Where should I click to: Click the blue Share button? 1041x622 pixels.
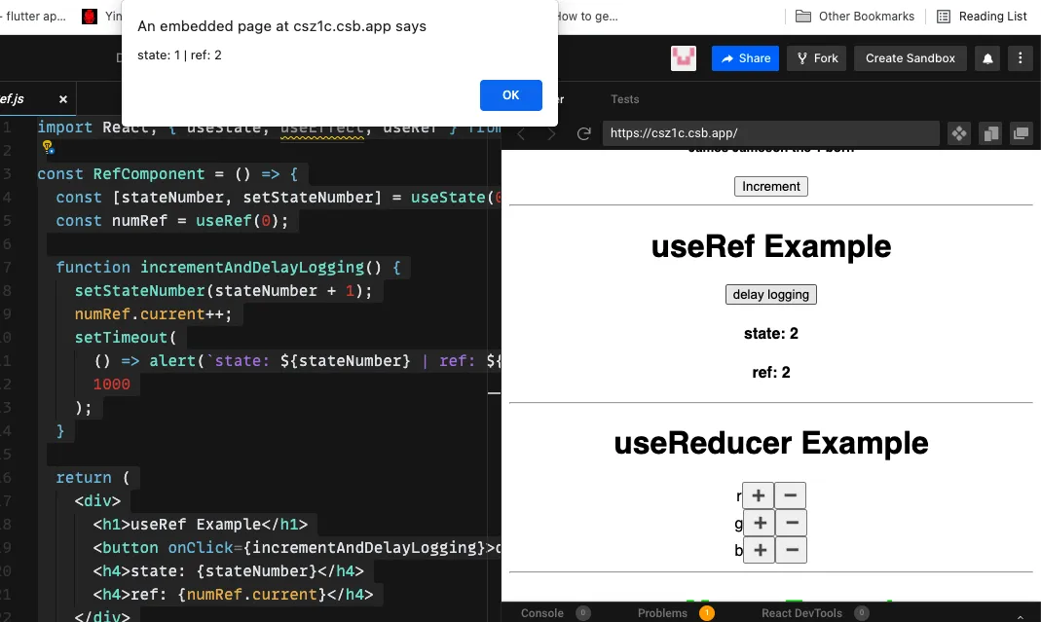point(745,58)
